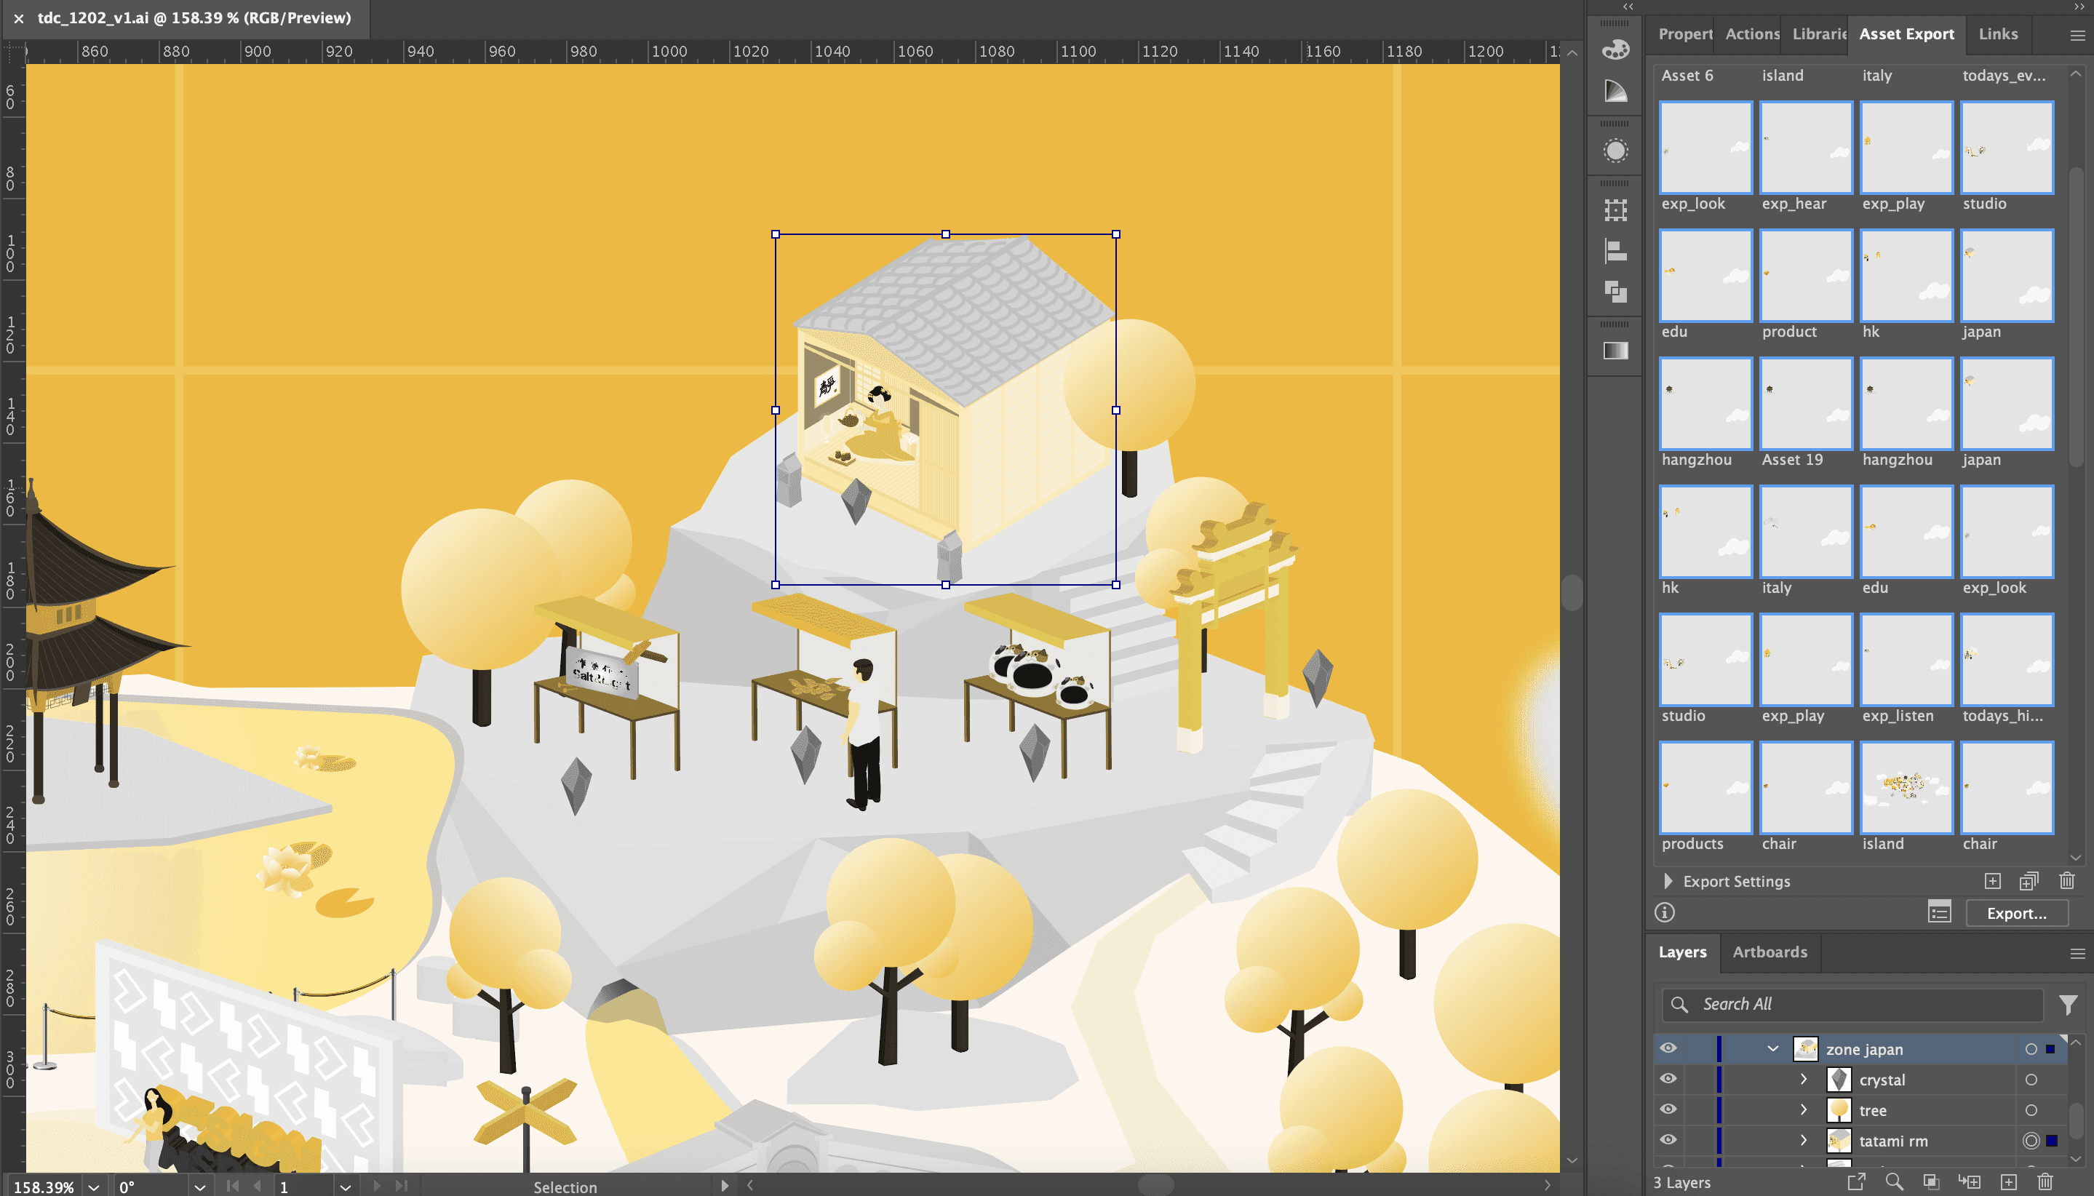Expand the crystal sublayer
Image resolution: width=2094 pixels, height=1196 pixels.
tap(1804, 1080)
